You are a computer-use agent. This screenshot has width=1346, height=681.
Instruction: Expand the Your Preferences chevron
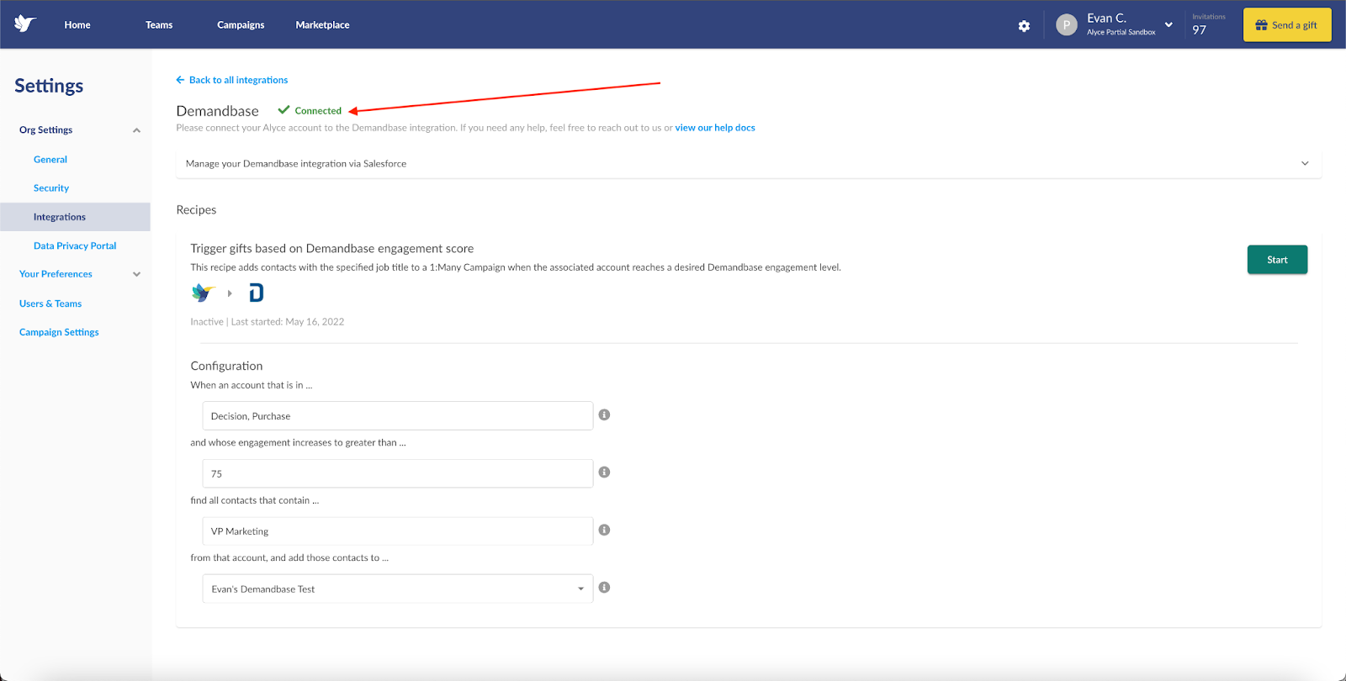click(136, 274)
